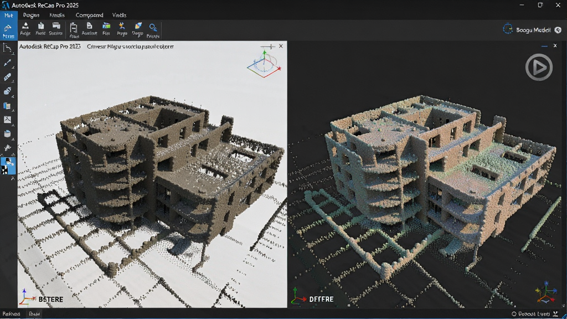Select the spray bottle tool in left toolbar
This screenshot has width=567, height=319.
point(7,91)
